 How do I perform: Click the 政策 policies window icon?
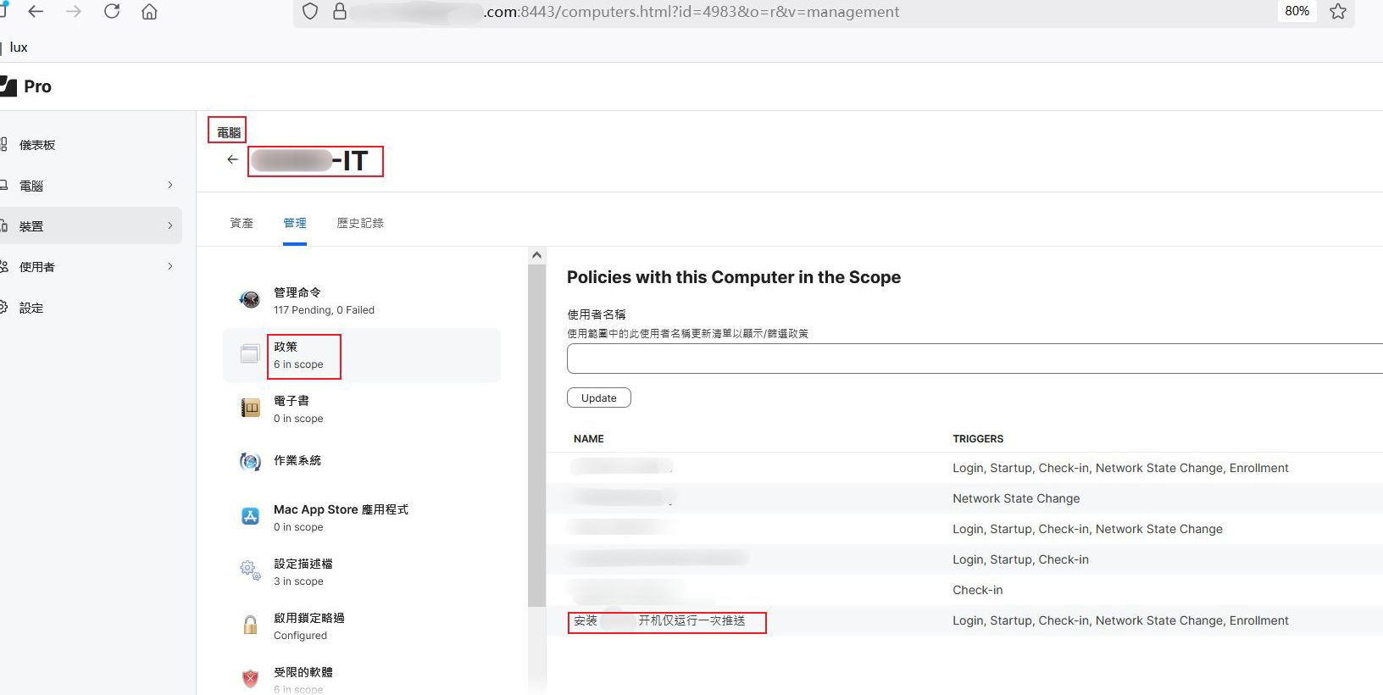click(250, 354)
